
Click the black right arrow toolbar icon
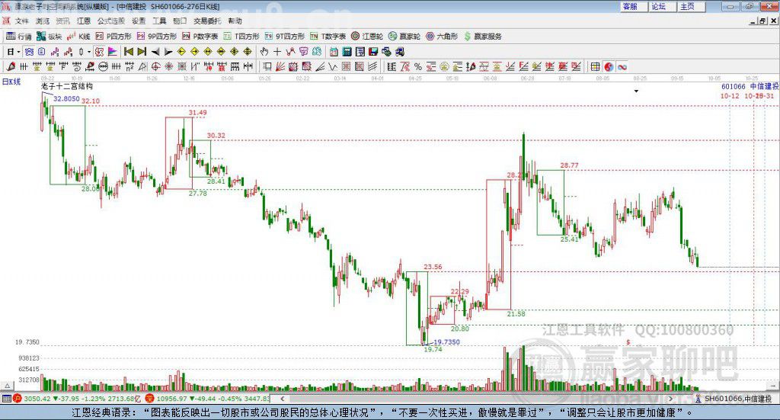(168, 52)
